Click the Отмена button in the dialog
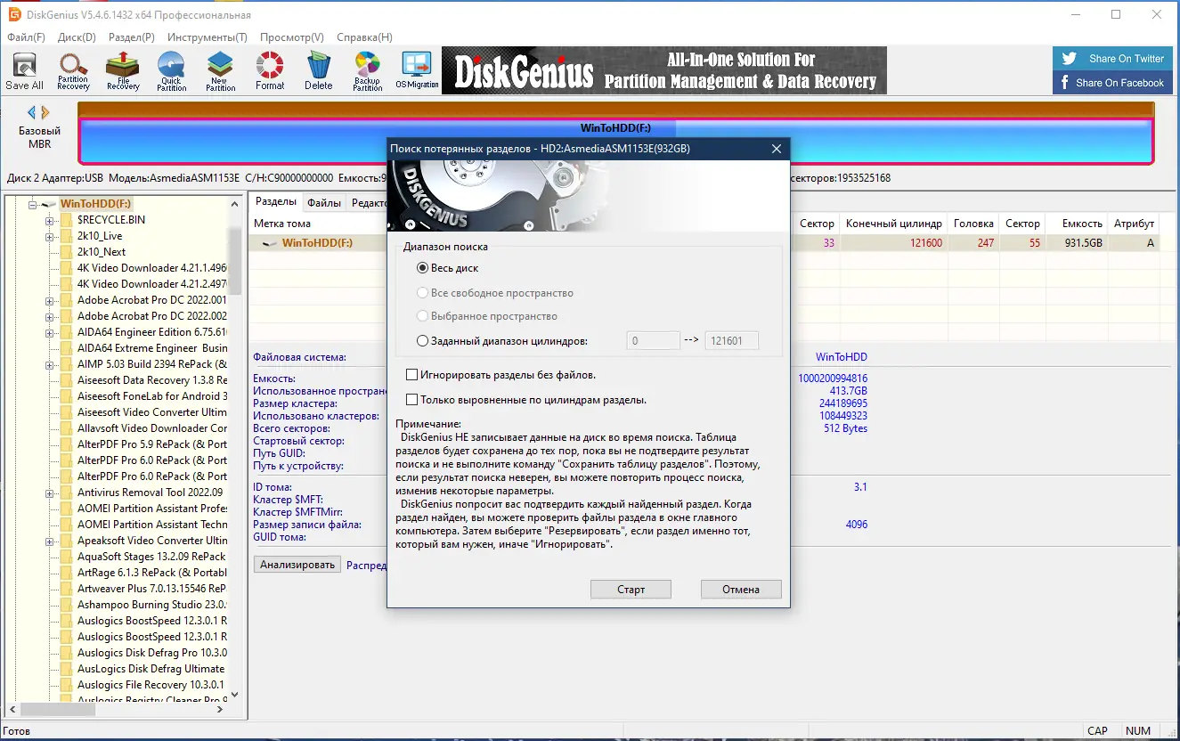This screenshot has width=1180, height=741. point(741,590)
